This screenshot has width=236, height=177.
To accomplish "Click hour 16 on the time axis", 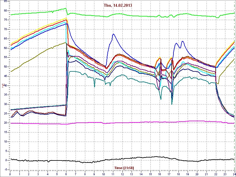I will click(160, 174).
